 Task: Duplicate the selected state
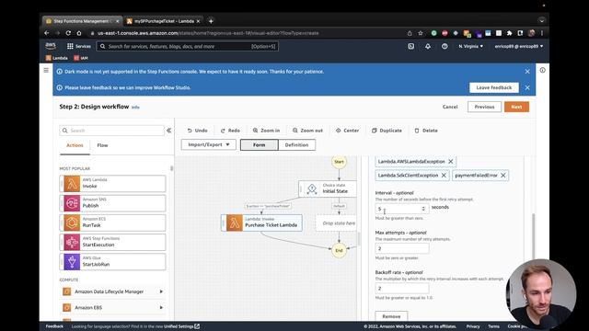pyautogui.click(x=387, y=131)
